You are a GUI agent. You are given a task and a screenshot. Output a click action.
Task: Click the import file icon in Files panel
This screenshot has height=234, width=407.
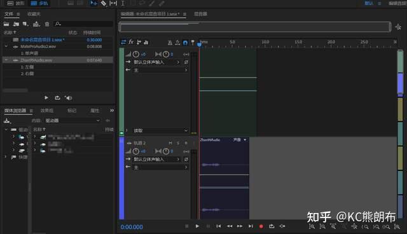(x=16, y=24)
